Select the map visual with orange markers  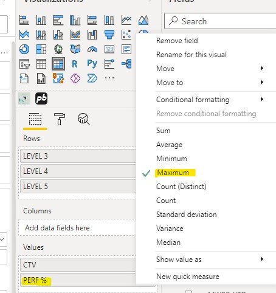coord(58,78)
